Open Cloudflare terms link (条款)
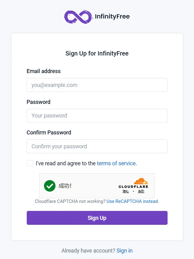This screenshot has width=194, height=259. 141,191
